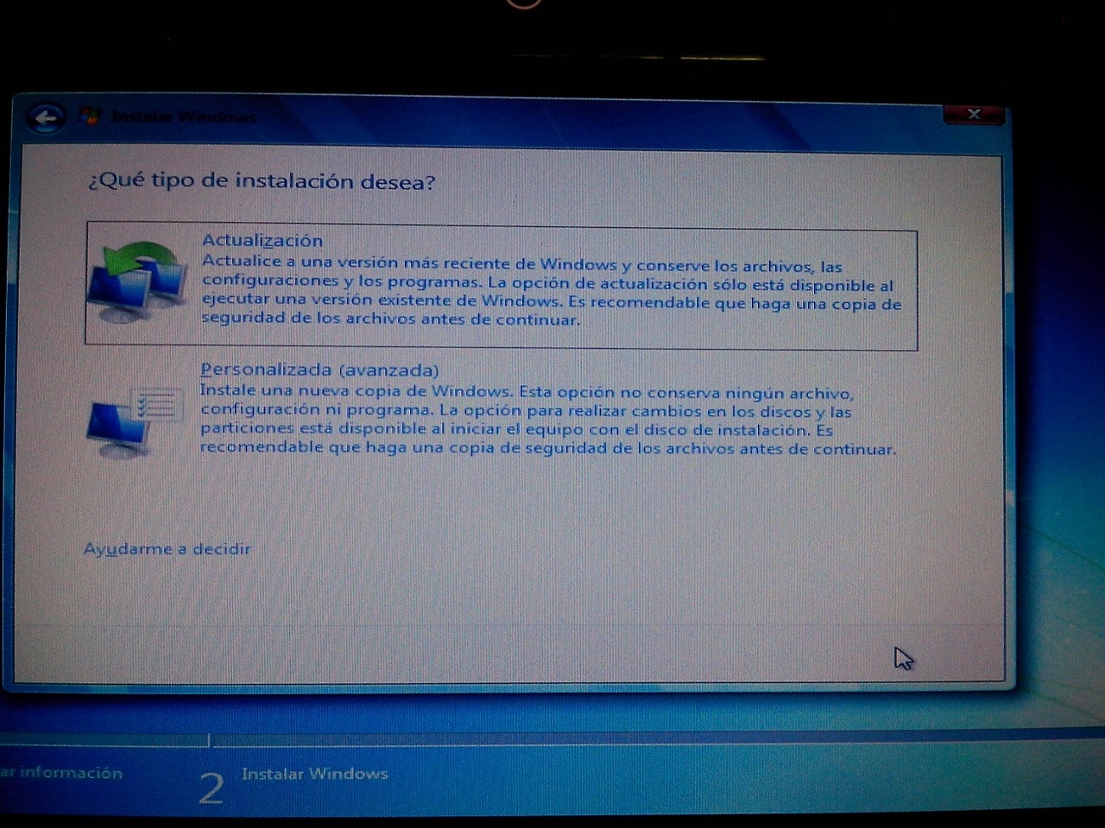This screenshot has width=1105, height=828.
Task: Close the Instalar Windows dialog
Action: 974,114
